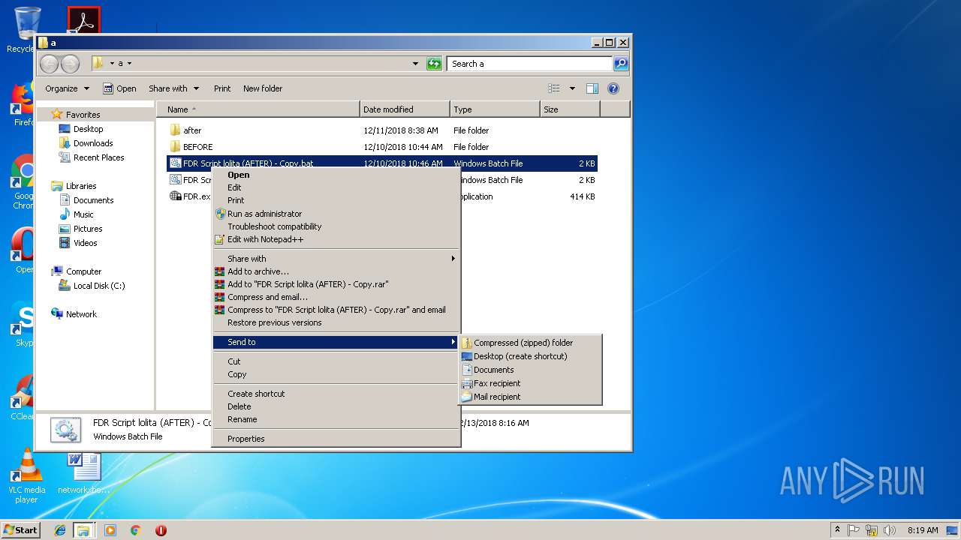This screenshot has width=961, height=540.
Task: Open the Share with toolbar dropdown
Action: pyautogui.click(x=173, y=88)
